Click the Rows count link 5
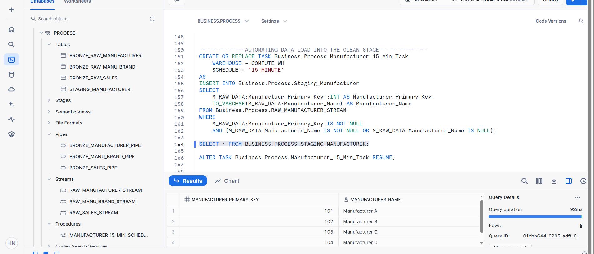The height and width of the screenshot is (254, 594). click(x=581, y=226)
